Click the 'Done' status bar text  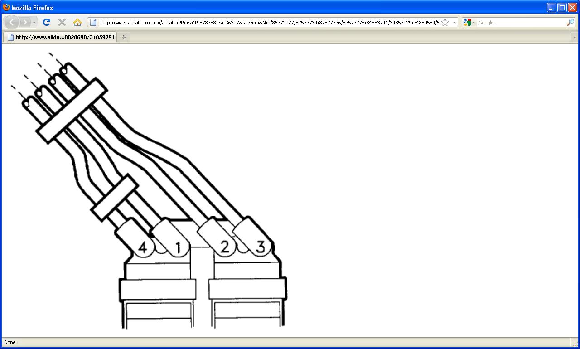point(10,342)
